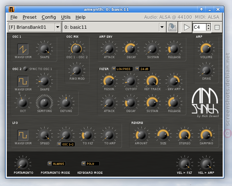This screenshot has width=232, height=186.
Task: Click the Amp Env Decay knob
Action: point(131,49)
